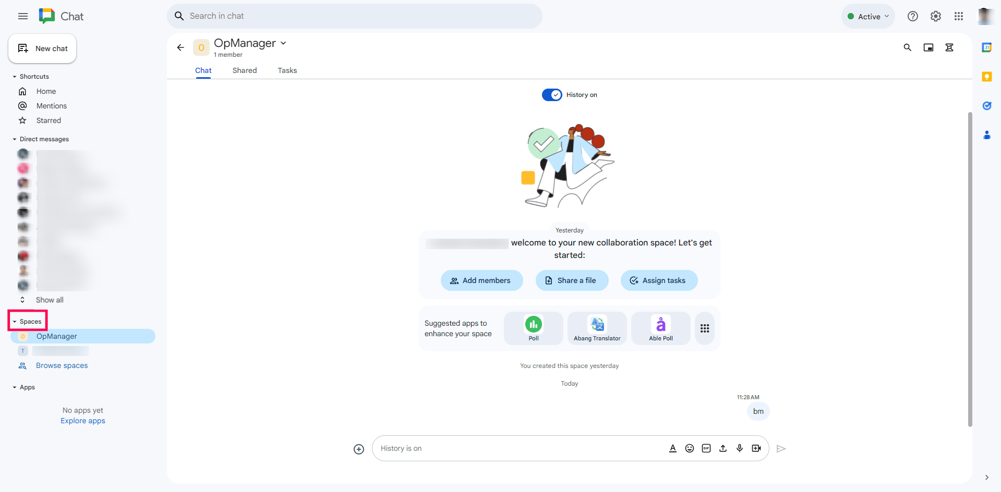
Task: Insert a GIF
Action: tap(706, 448)
